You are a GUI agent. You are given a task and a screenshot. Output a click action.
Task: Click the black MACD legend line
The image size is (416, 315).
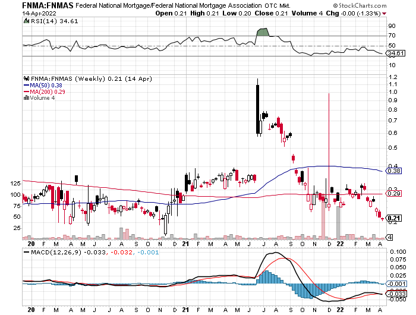26,252
